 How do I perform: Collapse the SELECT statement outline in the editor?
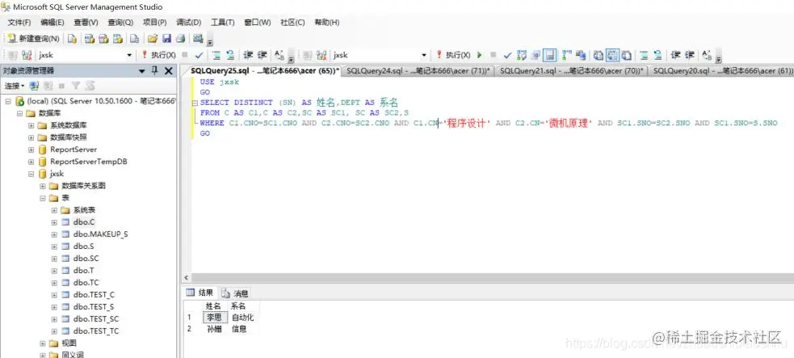195,103
